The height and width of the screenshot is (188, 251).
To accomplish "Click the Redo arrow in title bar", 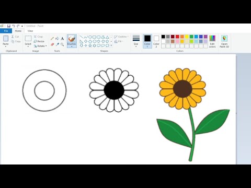I will click(x=18, y=26).
